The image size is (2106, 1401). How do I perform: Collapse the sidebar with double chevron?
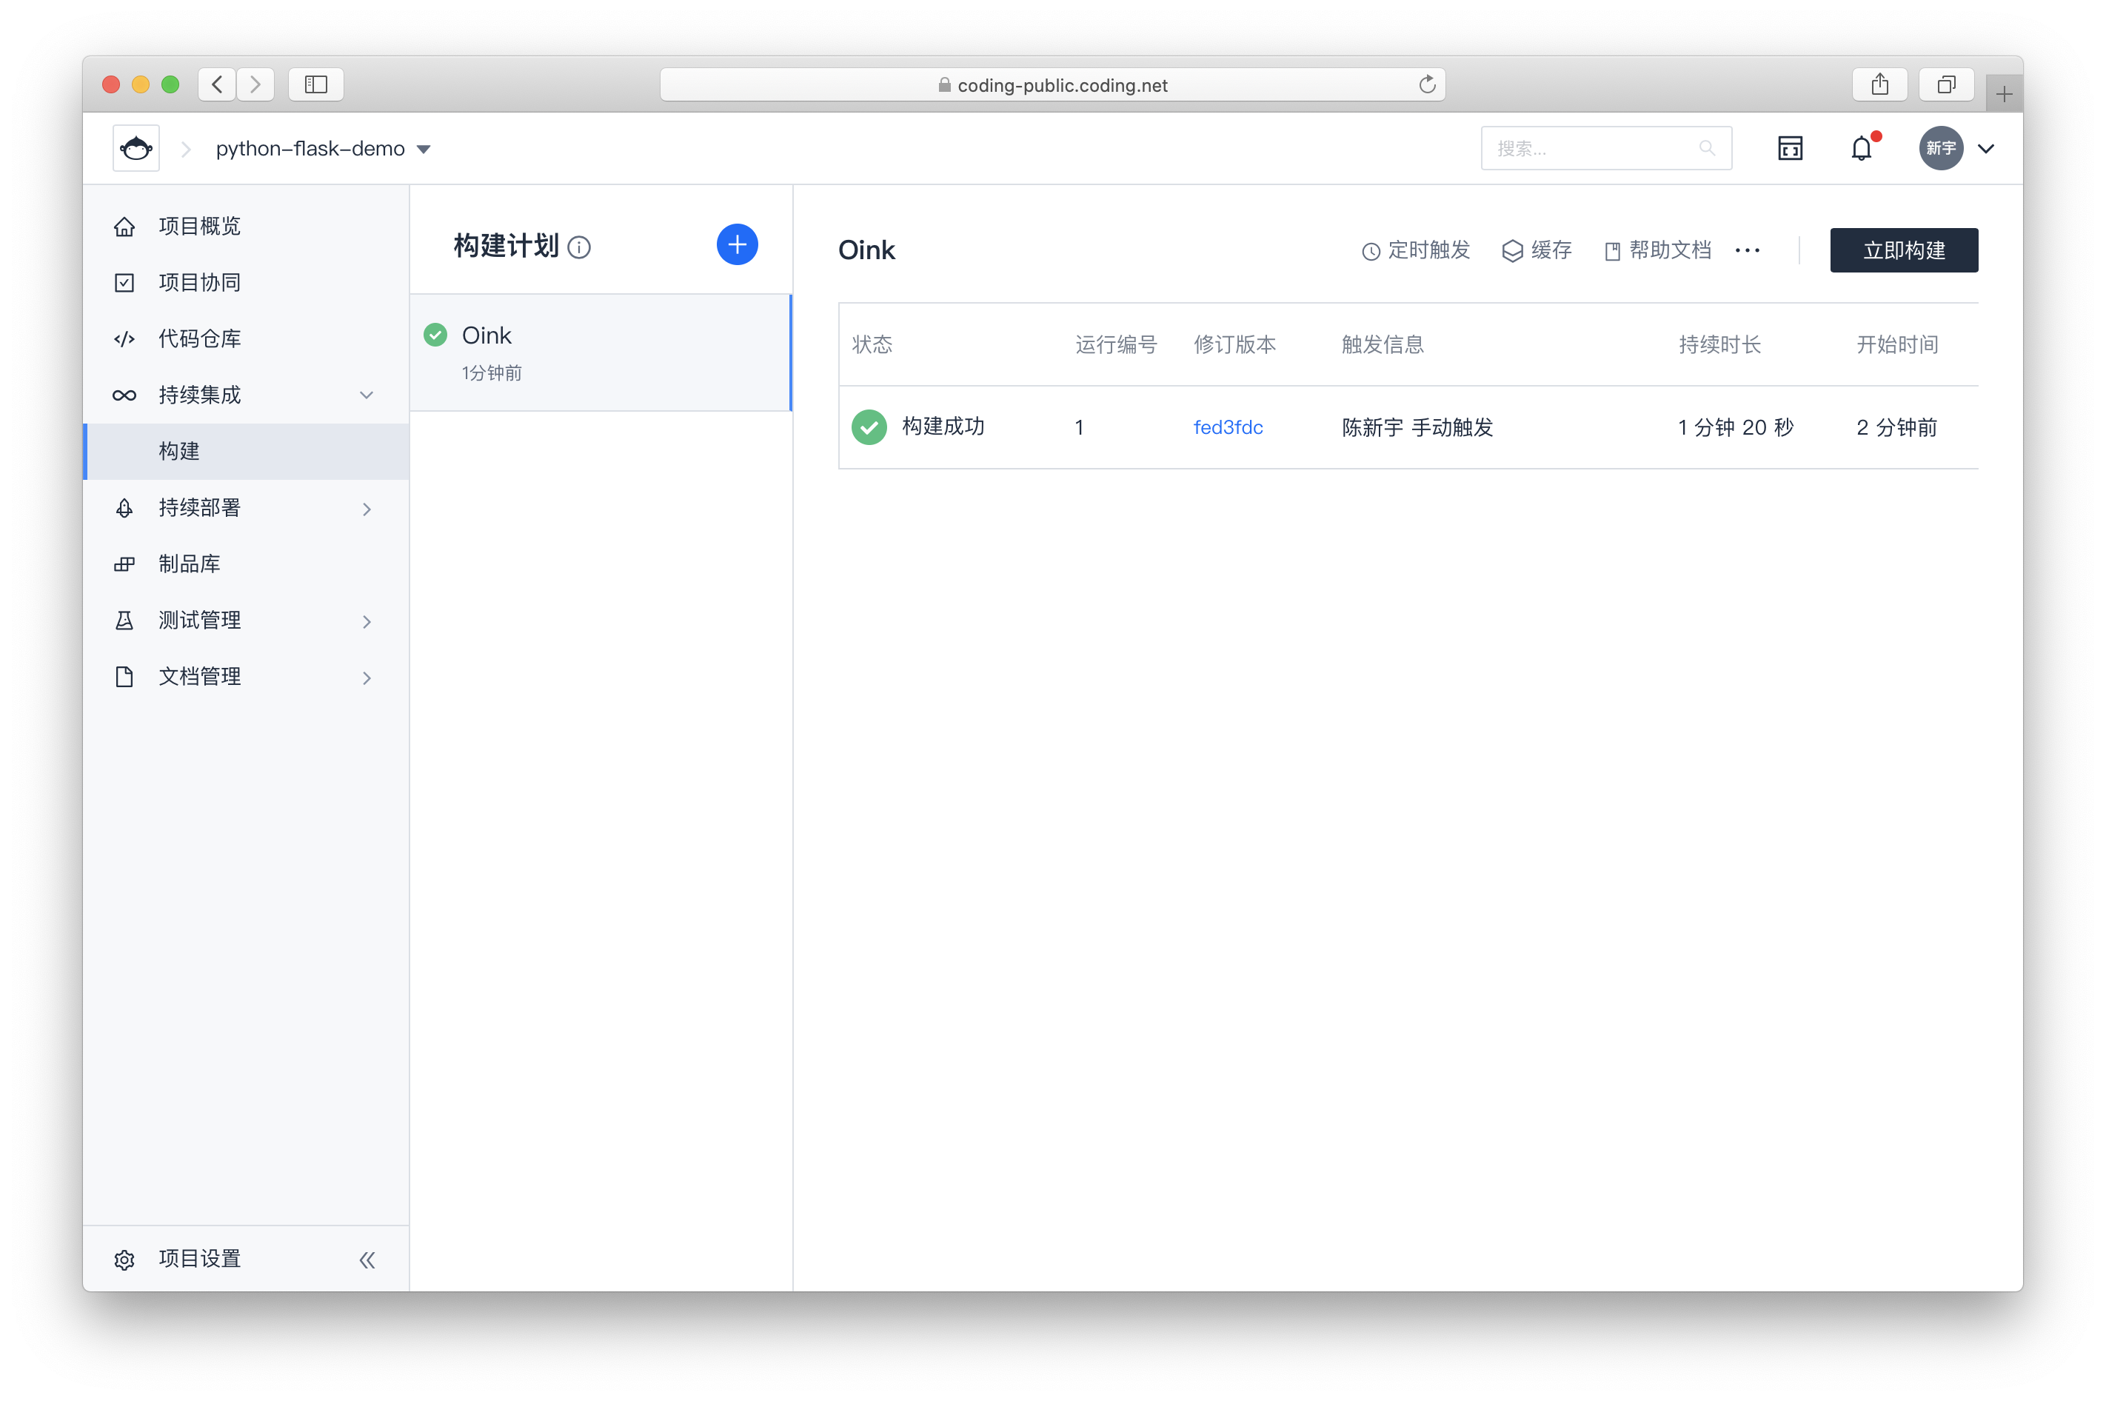click(367, 1260)
